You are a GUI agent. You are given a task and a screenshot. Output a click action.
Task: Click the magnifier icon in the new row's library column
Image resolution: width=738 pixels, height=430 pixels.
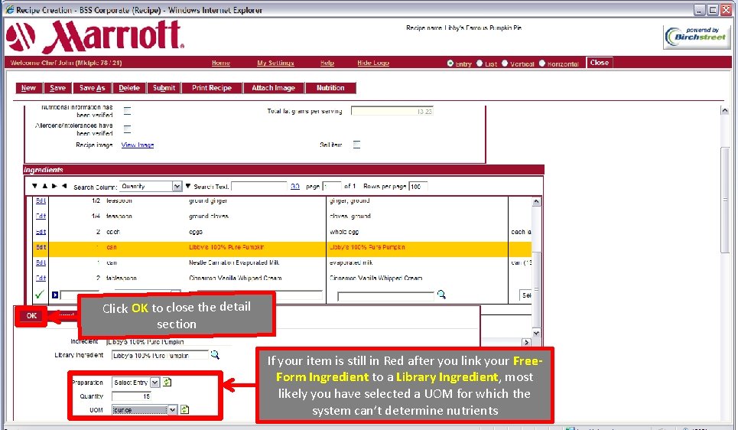click(x=441, y=295)
